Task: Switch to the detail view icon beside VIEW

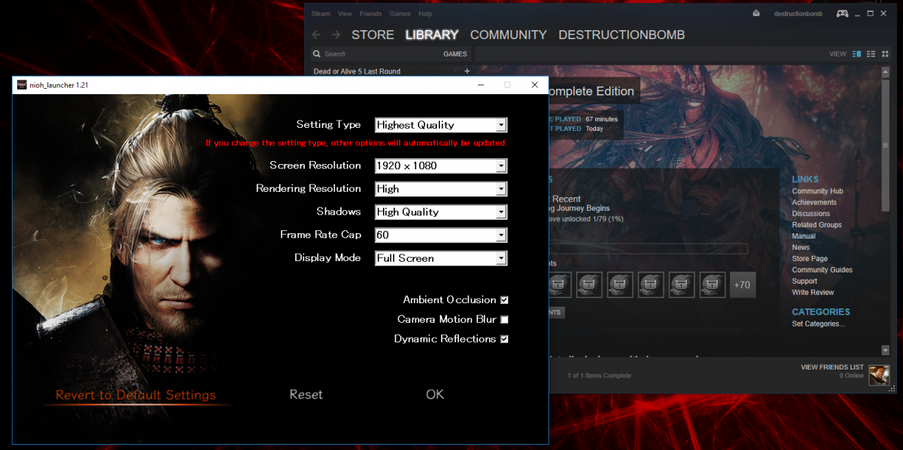Action: pos(857,54)
